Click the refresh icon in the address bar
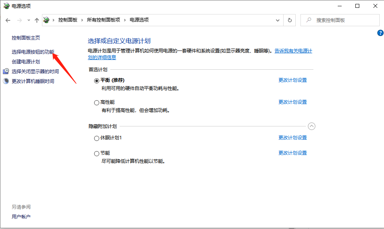 point(289,20)
